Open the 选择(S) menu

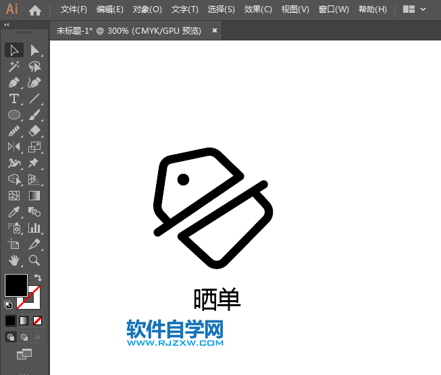222,9
